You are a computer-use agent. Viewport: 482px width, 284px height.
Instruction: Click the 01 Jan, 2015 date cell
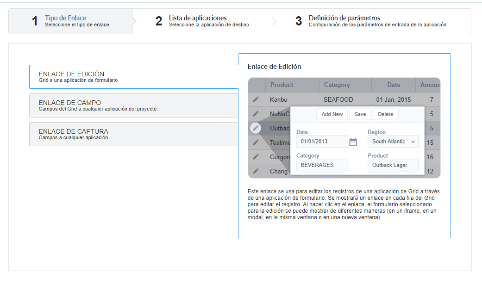(x=394, y=99)
